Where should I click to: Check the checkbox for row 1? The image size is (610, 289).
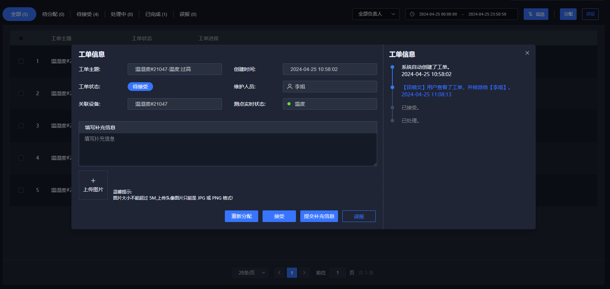(21, 61)
